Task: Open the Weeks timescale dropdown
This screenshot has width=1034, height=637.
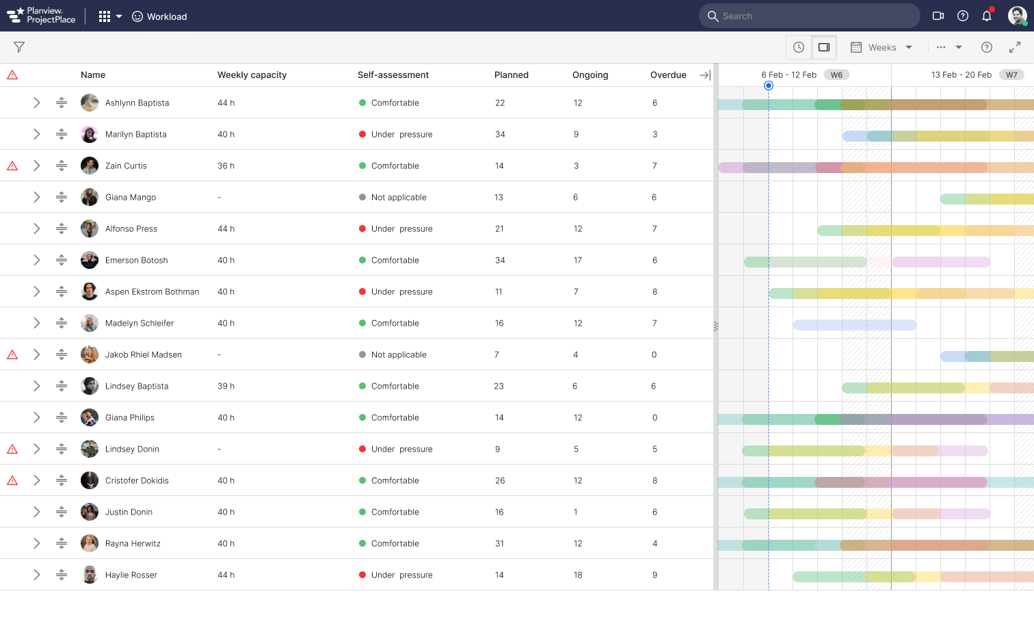Action: pos(881,47)
